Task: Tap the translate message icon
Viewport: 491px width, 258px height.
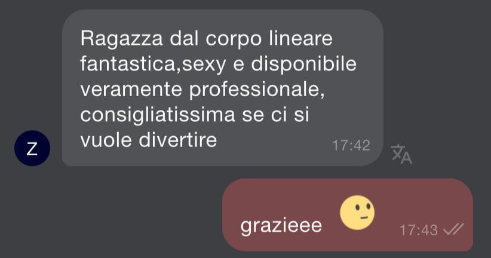Action: pos(401,154)
